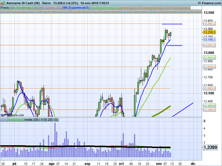Image resolution: width=222 pixels, height=166 pixels.
Task: Click the orange level tag 12.563,3
Action: (210, 88)
